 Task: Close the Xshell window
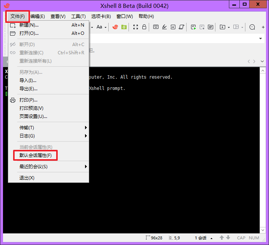point(258,4)
